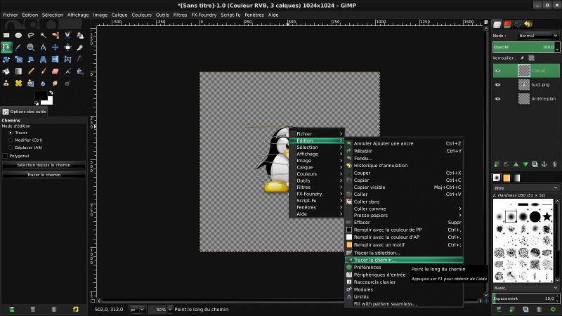Select the Rotate tool

click(x=6, y=60)
